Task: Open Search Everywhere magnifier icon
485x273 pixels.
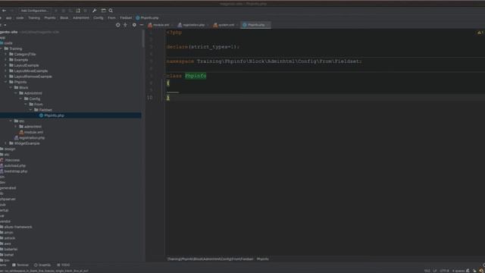Action: [x=111, y=11]
